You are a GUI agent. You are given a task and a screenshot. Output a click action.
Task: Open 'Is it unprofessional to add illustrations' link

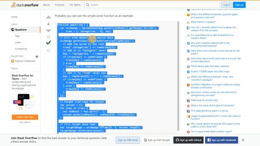(x=212, y=36)
